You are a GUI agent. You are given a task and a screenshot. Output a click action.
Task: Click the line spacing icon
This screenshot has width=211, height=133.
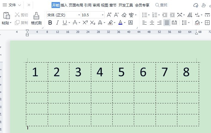coord(184,23)
